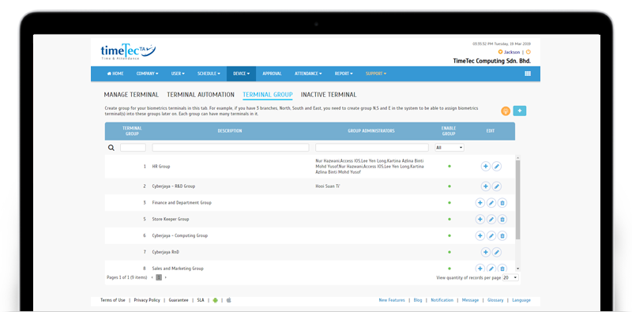Image resolution: width=632 pixels, height=312 pixels.
Task: Open Privacy Policy link
Action: 147,300
